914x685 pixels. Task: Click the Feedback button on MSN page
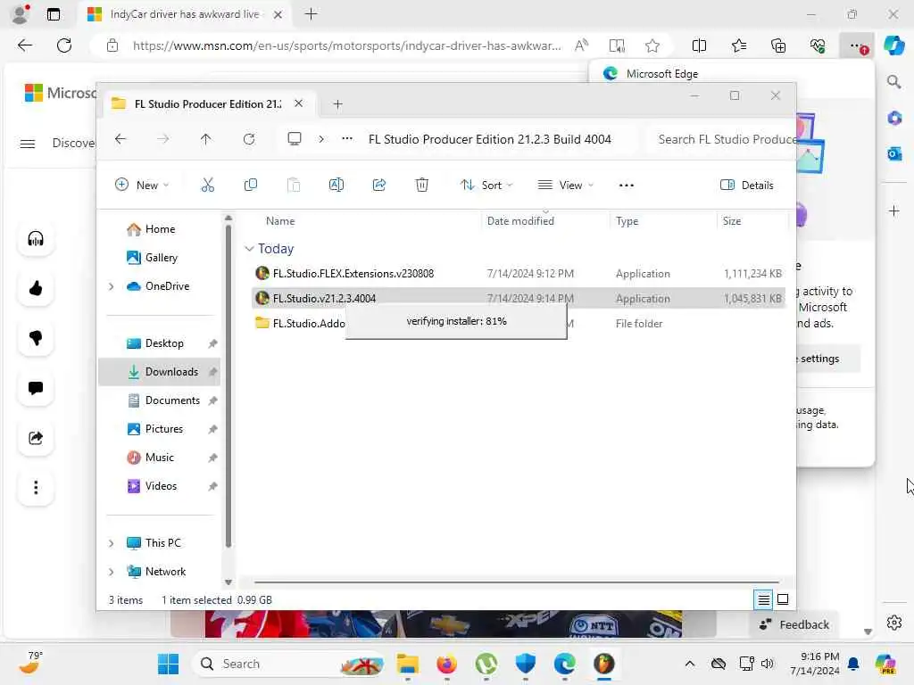tap(794, 624)
